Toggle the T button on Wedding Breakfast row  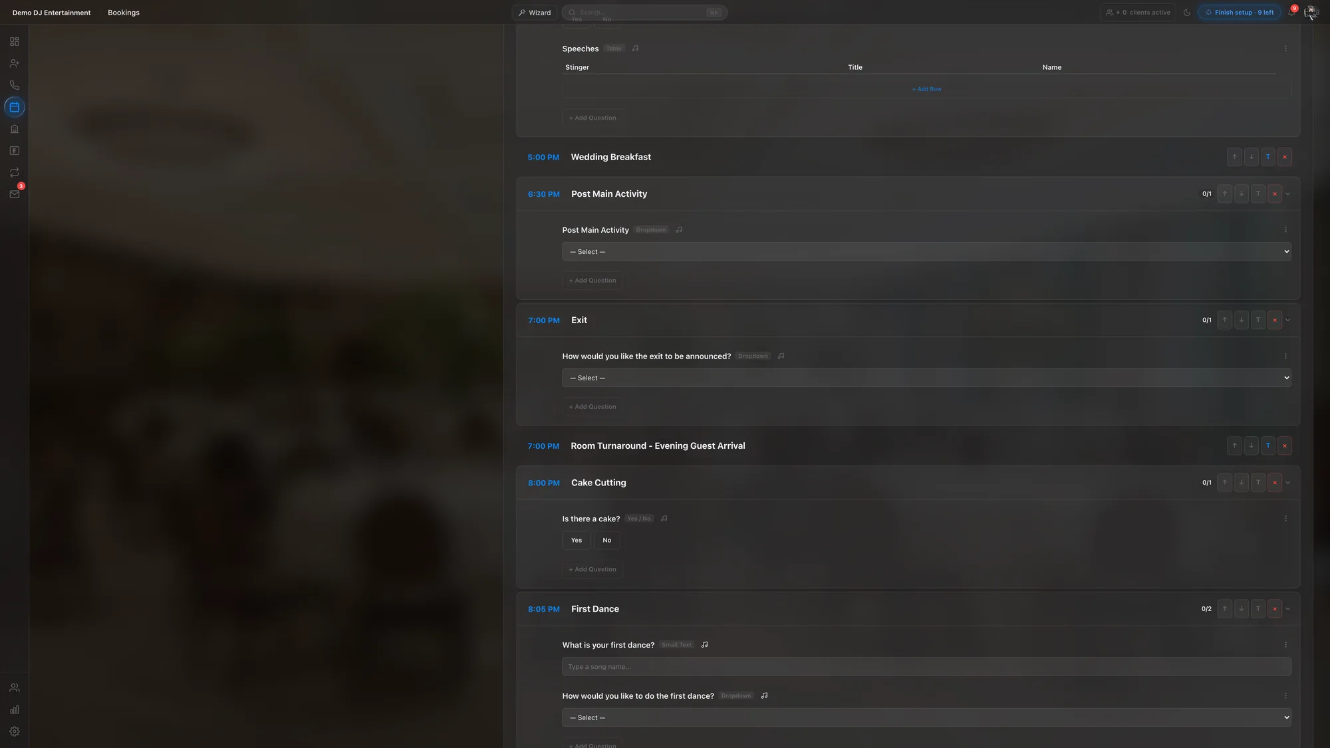(x=1268, y=157)
